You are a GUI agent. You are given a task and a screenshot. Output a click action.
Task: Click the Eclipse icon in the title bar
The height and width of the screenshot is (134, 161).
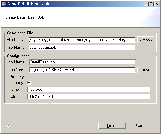pos(4,4)
